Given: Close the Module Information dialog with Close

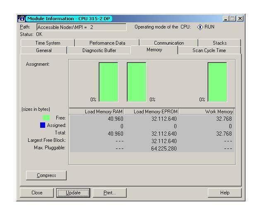Looking at the screenshot, I should [x=37, y=193].
